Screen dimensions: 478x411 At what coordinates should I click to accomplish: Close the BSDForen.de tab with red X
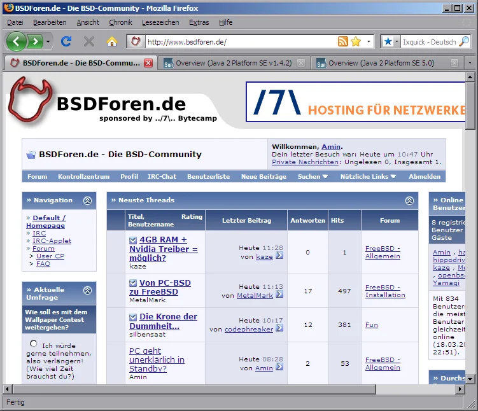point(148,63)
